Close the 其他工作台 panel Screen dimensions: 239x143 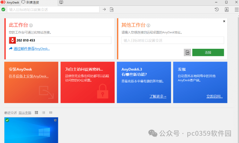click(224, 21)
